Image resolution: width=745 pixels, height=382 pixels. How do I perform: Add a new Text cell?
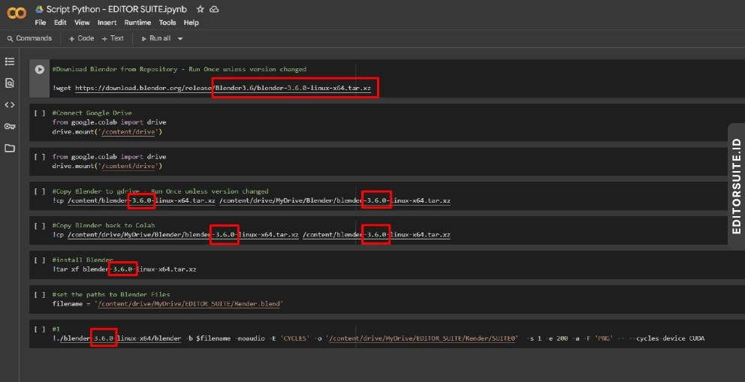(113, 38)
